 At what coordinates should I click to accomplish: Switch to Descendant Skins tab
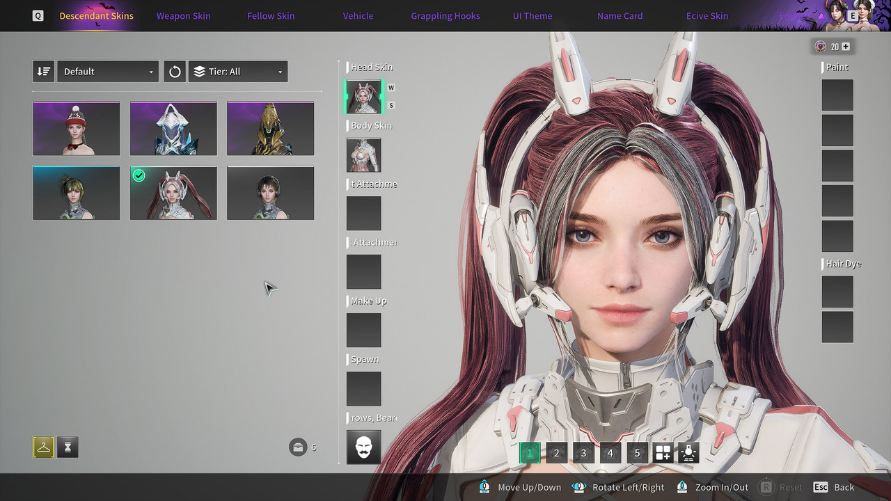(96, 16)
